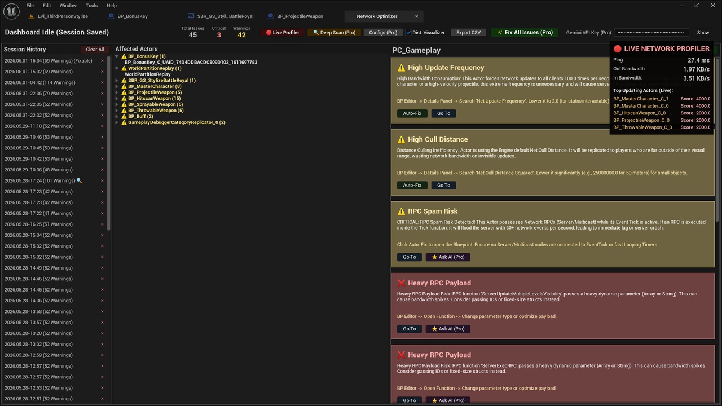This screenshot has height=406, width=722.
Task: Delete session 2026.06.01-15.02 with its red X
Action: point(102,72)
